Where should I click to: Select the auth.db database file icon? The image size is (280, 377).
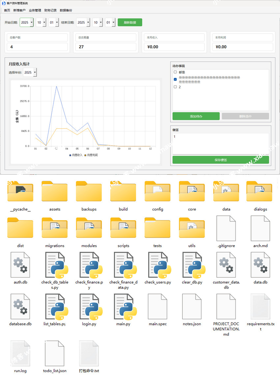pos(20,265)
